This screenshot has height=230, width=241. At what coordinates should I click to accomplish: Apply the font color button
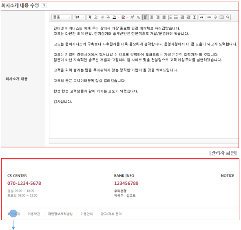[x=114, y=17]
